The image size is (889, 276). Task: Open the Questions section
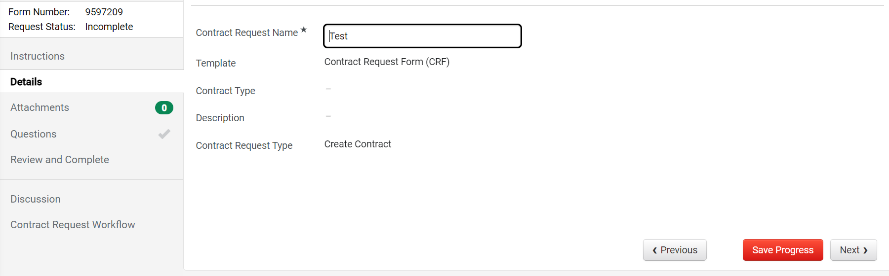tap(92, 134)
